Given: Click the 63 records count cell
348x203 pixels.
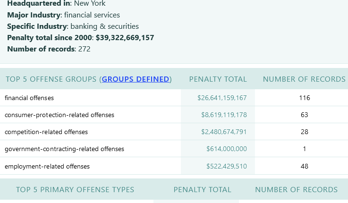Looking at the screenshot, I should [305, 115].
